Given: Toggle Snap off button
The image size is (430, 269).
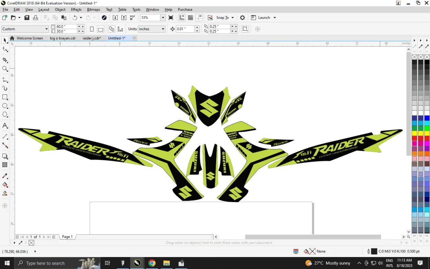Looking at the screenshot, I should (210, 18).
